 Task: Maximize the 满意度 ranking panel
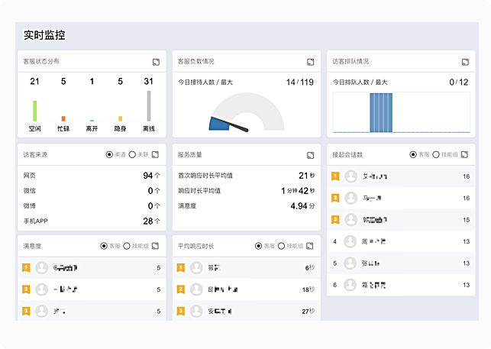[156, 246]
